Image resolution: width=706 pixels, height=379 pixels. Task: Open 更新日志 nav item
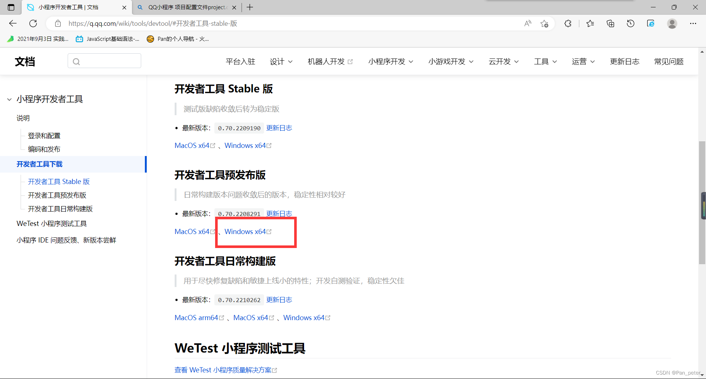click(x=625, y=61)
